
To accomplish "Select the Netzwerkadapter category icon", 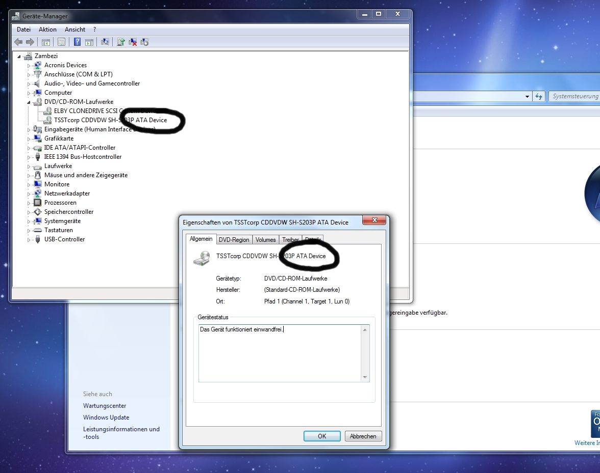I will pyautogui.click(x=38, y=193).
